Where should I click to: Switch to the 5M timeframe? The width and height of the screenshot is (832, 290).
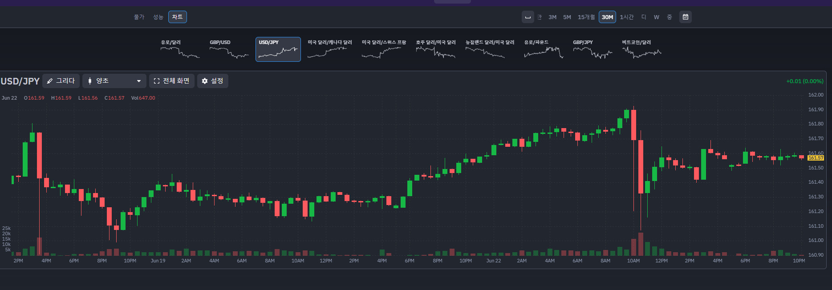pyautogui.click(x=567, y=17)
